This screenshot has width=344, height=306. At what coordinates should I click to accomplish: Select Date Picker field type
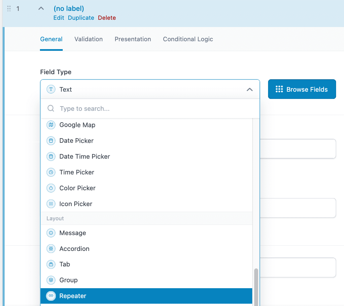coord(147,141)
